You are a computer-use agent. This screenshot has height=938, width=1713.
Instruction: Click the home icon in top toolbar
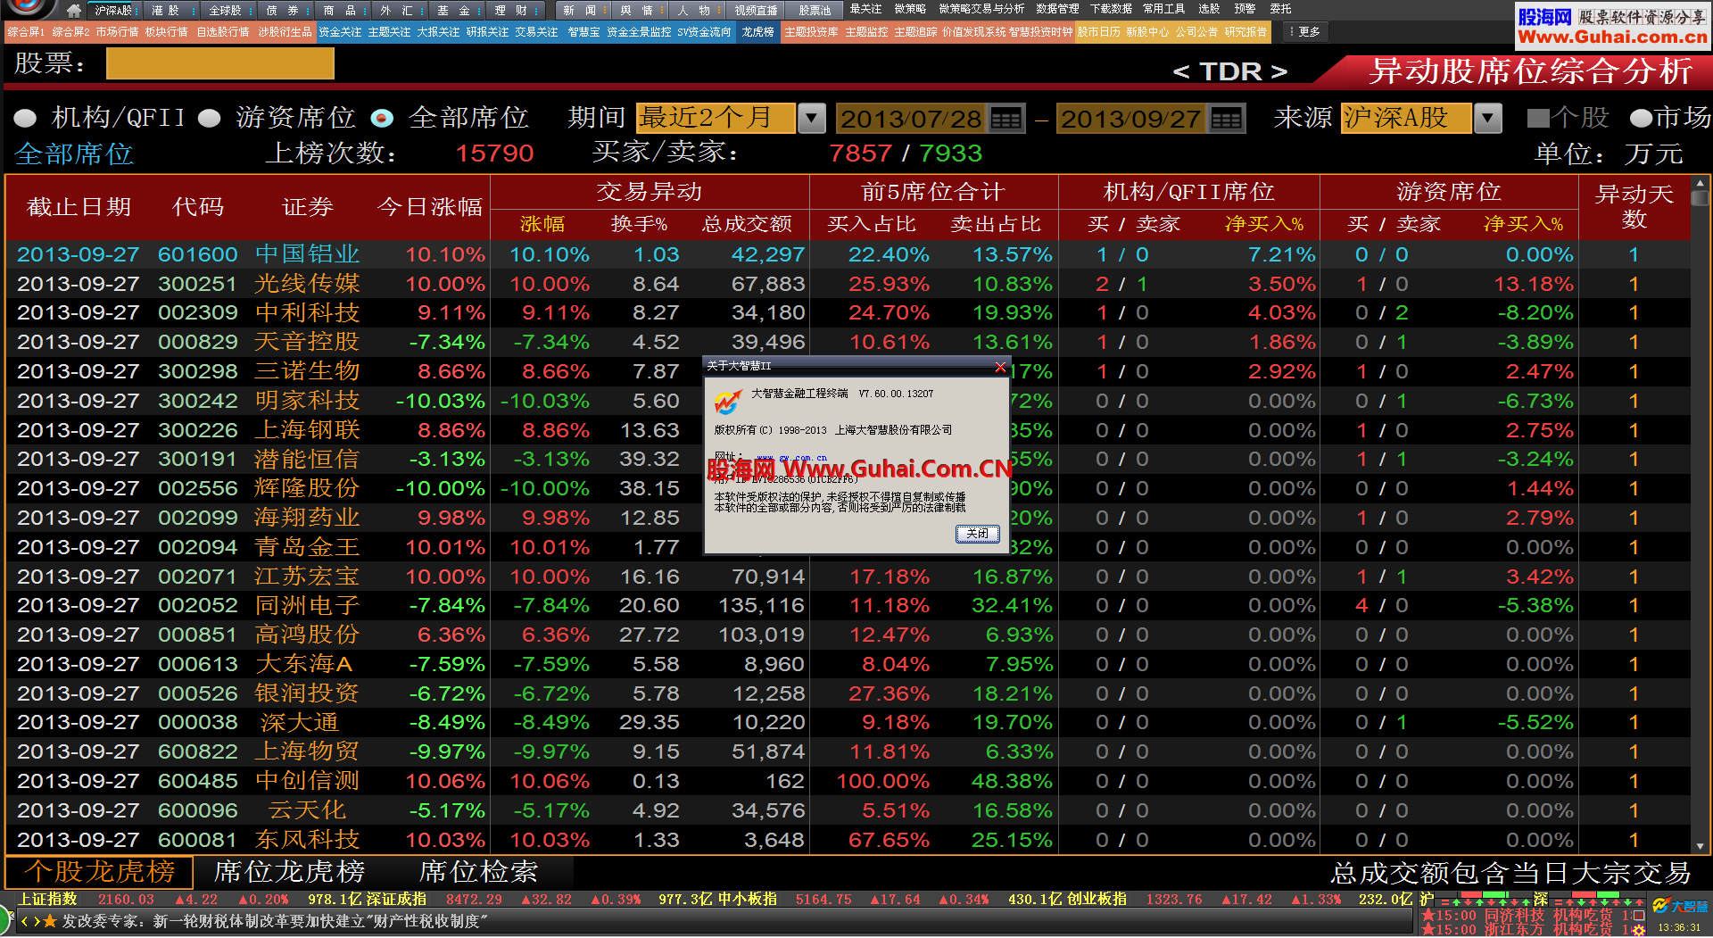74,11
